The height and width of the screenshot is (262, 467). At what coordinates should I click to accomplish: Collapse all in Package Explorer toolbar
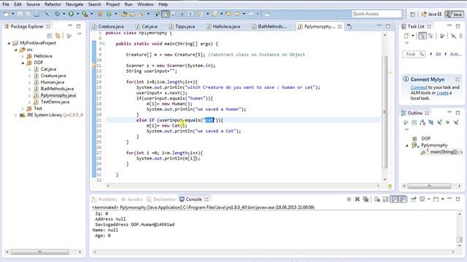pyautogui.click(x=50, y=36)
